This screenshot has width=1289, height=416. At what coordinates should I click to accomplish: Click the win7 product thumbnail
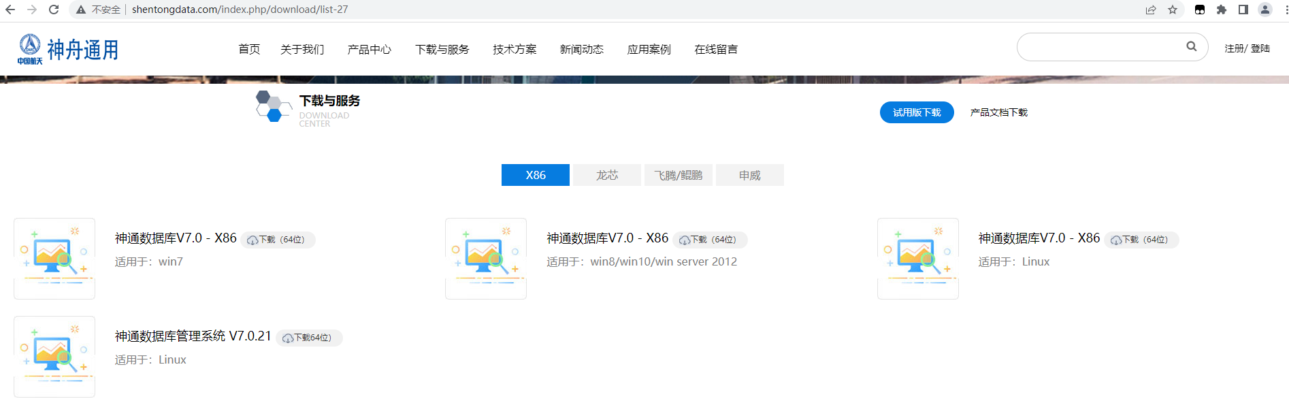pos(54,259)
